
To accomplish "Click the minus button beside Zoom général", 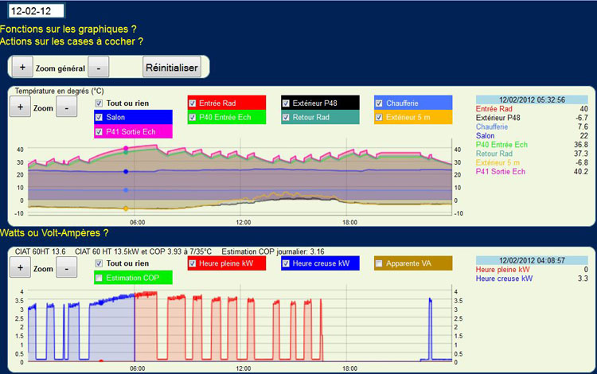I will pyautogui.click(x=98, y=68).
